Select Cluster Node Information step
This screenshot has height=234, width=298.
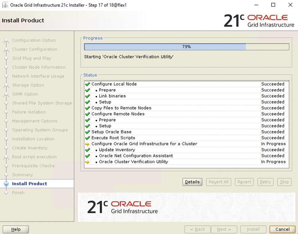coord(39,67)
